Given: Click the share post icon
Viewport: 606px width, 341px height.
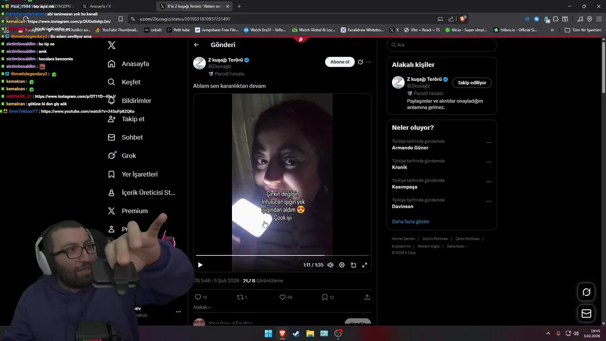Looking at the screenshot, I should (367, 297).
